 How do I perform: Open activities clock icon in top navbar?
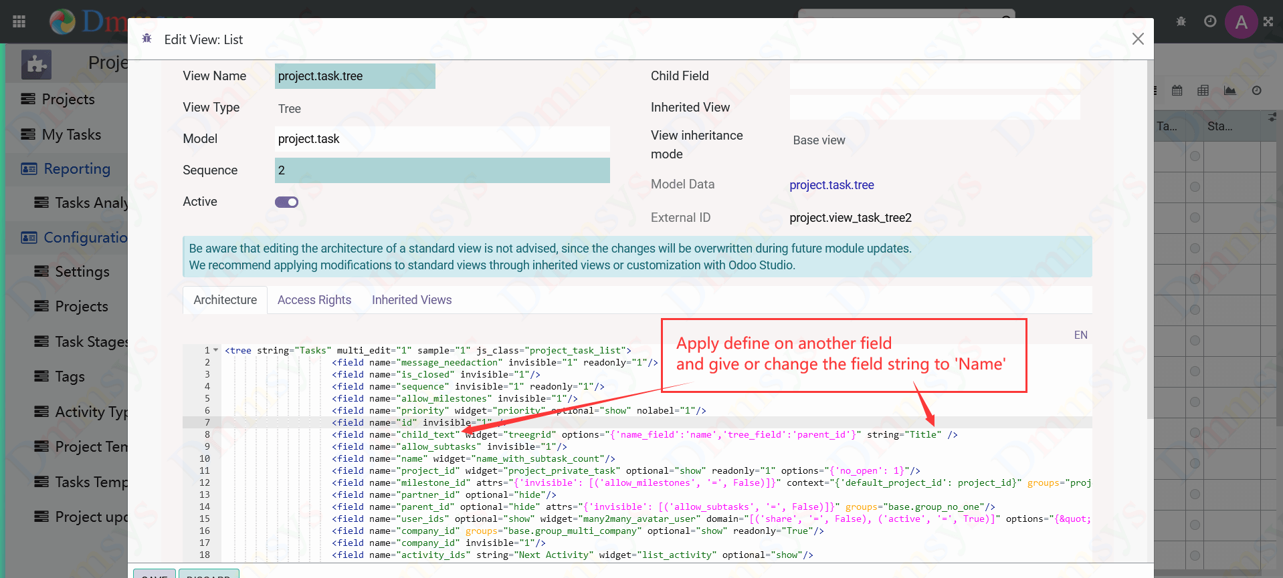click(1210, 21)
